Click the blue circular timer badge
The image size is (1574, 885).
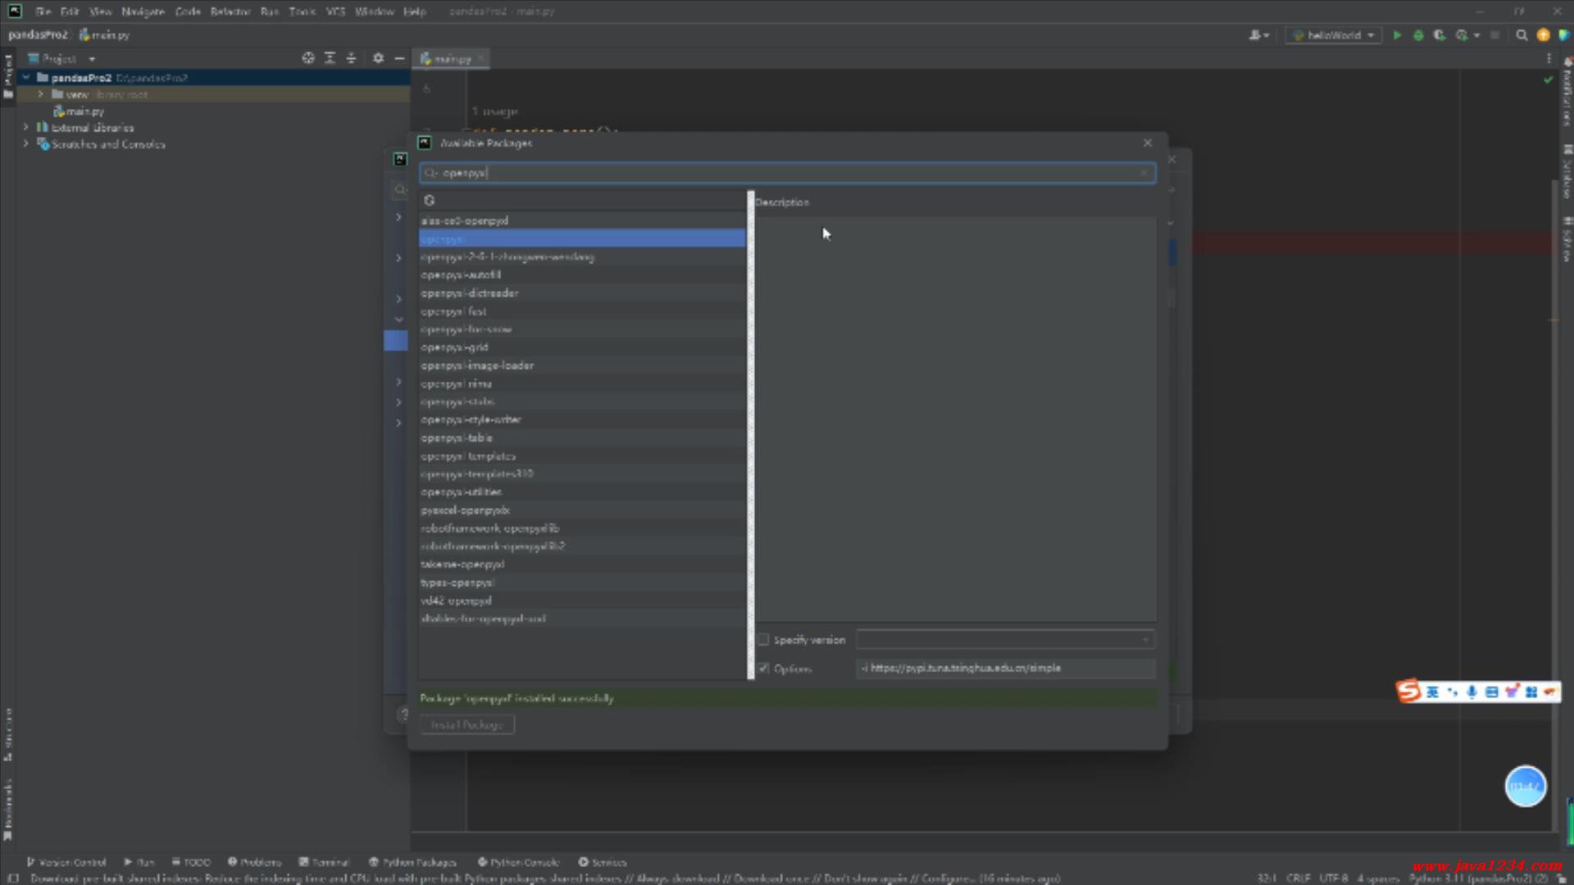tap(1525, 787)
